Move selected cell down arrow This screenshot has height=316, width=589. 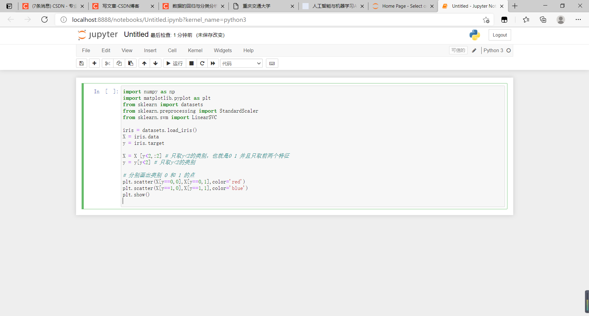156,63
